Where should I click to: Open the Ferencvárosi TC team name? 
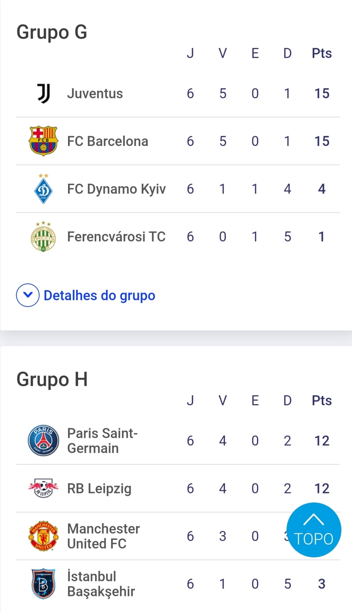coord(116,237)
